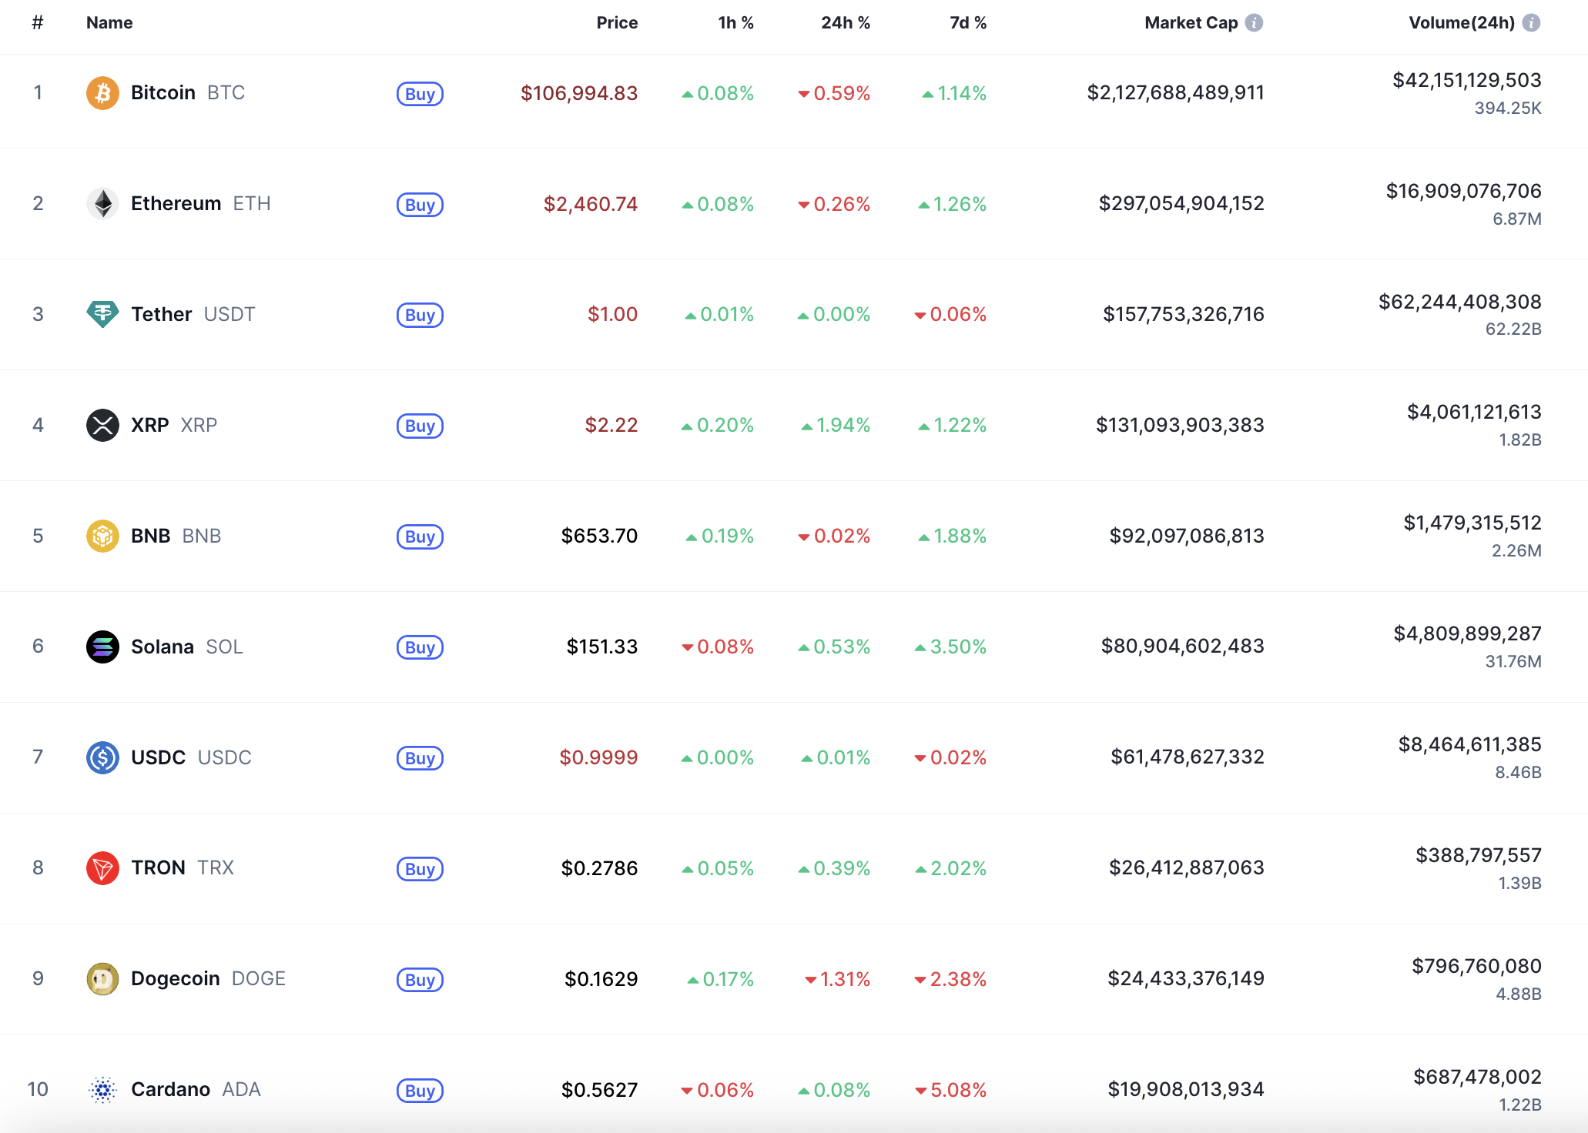Sort by the 1h % column header
This screenshot has width=1588, height=1133.
click(x=735, y=23)
